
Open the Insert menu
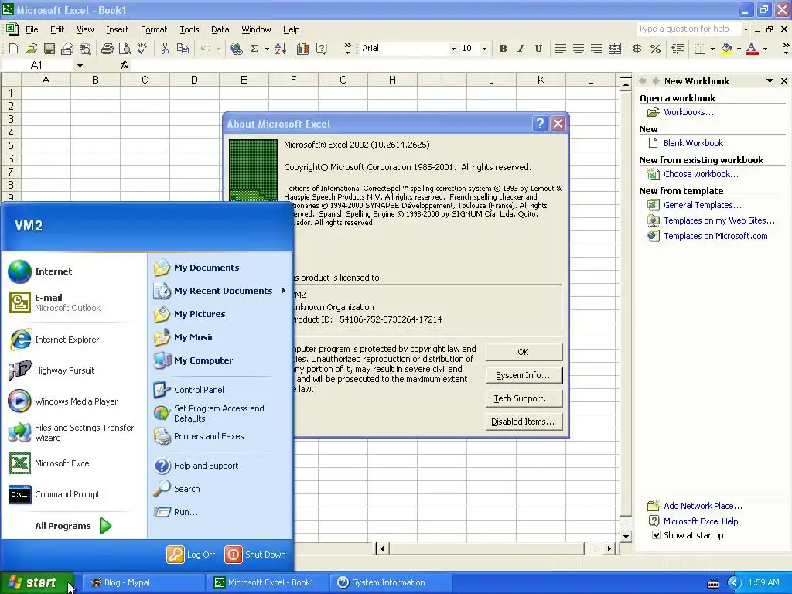[x=118, y=29]
